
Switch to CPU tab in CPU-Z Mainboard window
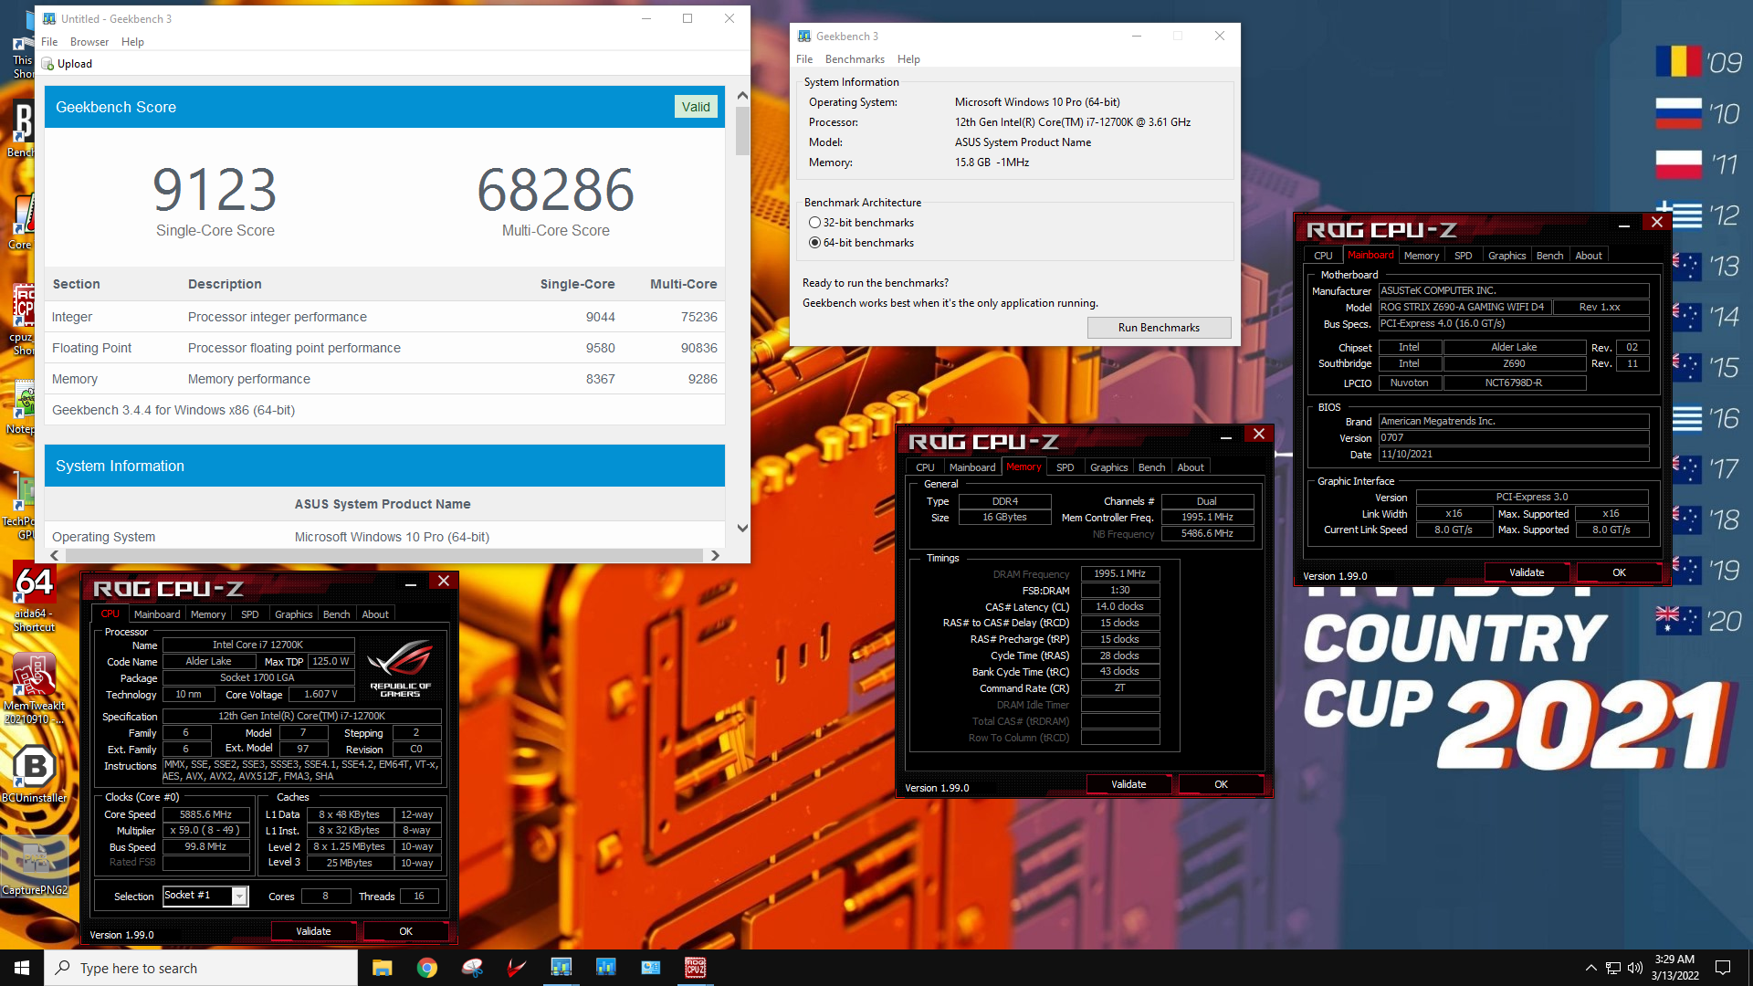point(1323,256)
